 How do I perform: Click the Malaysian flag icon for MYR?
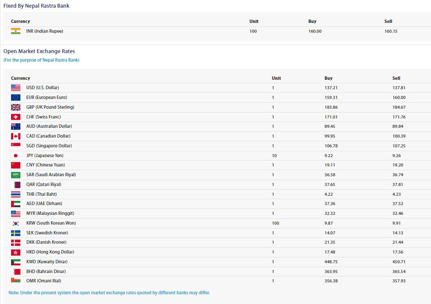click(x=16, y=214)
